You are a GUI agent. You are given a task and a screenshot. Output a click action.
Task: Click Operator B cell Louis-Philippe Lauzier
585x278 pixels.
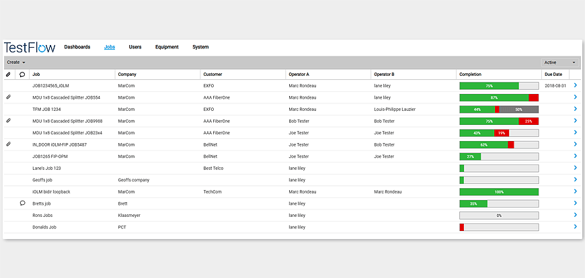tap(395, 109)
